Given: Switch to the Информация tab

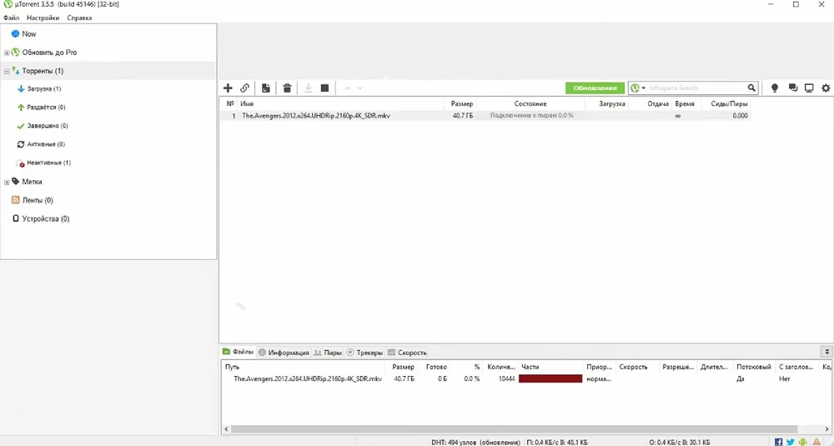Looking at the screenshot, I should click(x=284, y=353).
